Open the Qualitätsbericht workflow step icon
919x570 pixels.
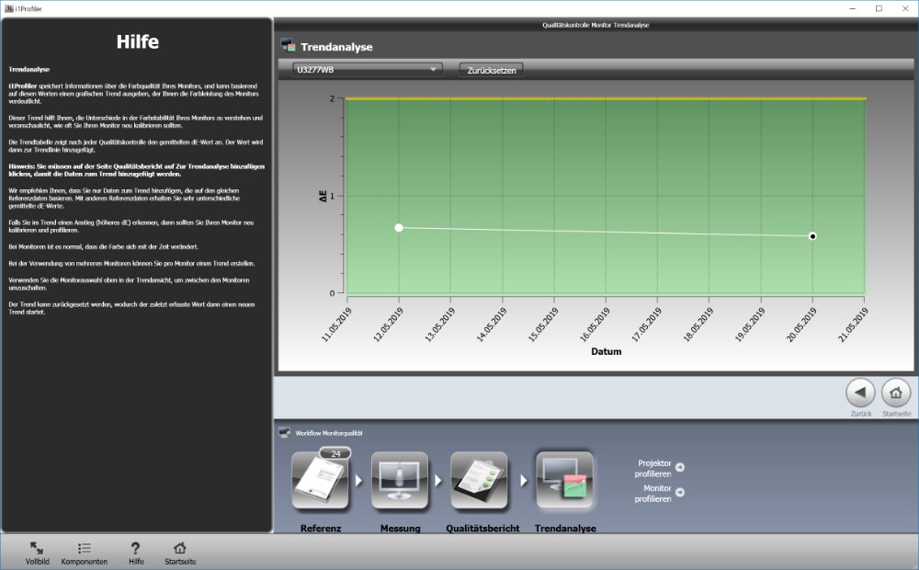click(479, 482)
